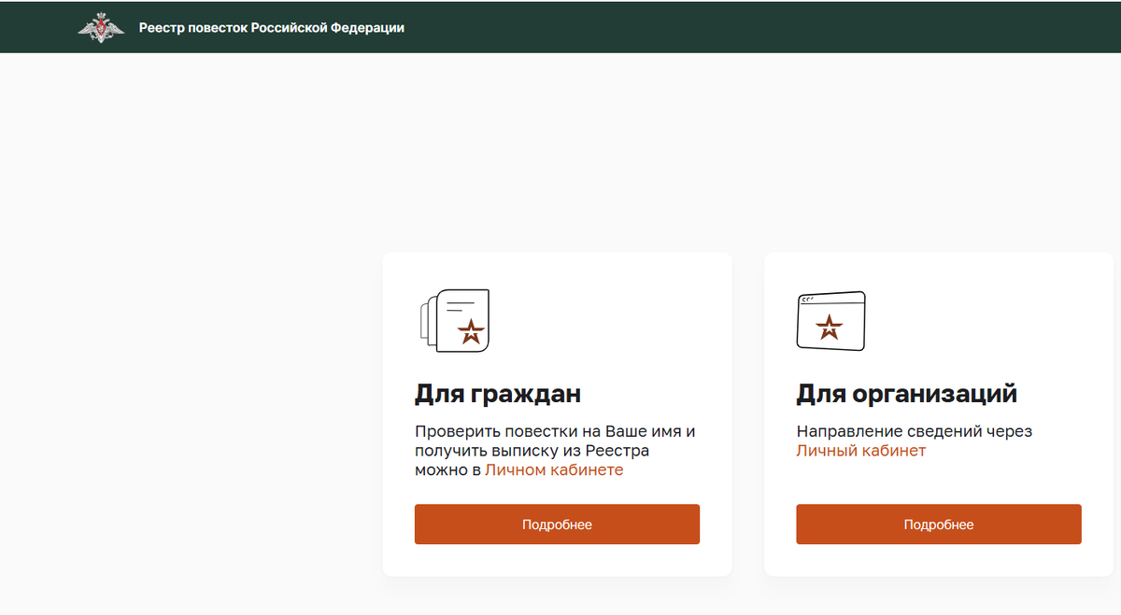Open 'Личный кабинет' link in organizations card

pos(860,451)
